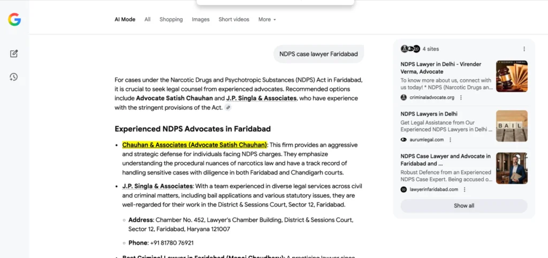Open 'NDPS Lawyer in Delhi - Virender Verma' result
Viewport: 548px width, 258px height.
point(441,68)
